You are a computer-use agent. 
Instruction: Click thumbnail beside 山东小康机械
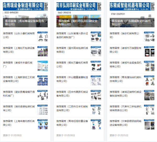pyautogui.click(x=43, y=37)
